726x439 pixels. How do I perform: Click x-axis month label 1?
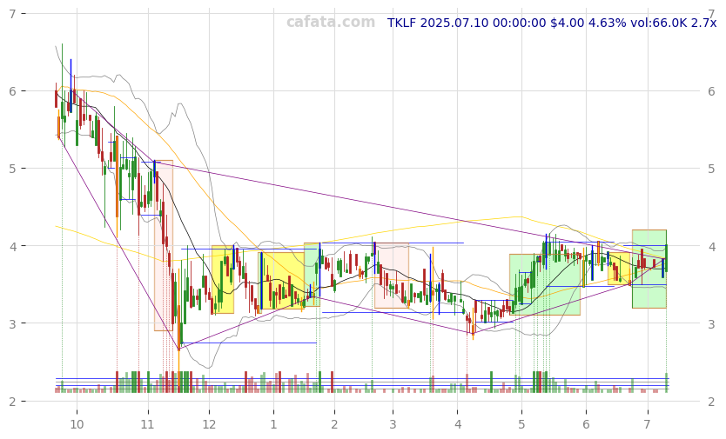(273, 424)
